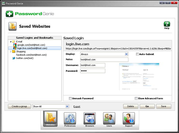Open the Browsers section icon
Image resolution: width=179 pixels, height=133 pixels.
click(x=89, y=118)
